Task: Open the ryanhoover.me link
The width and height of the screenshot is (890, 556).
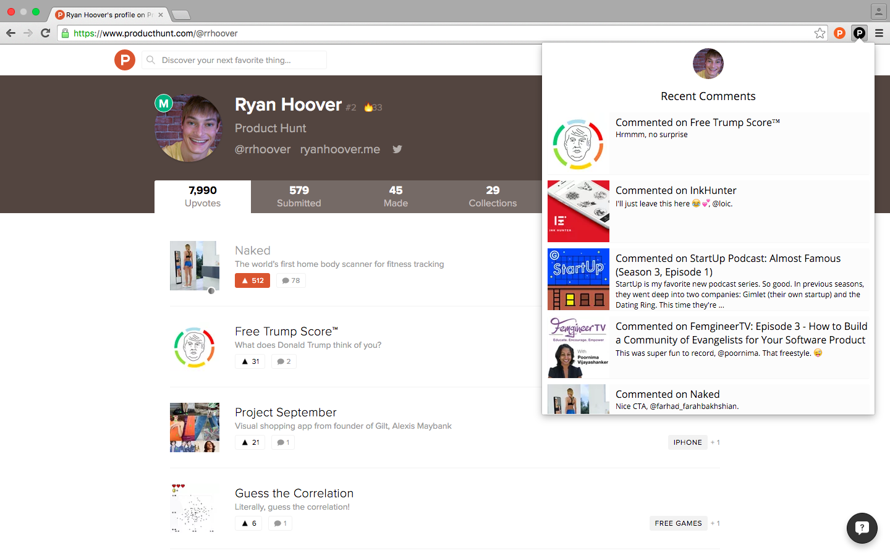Action: pos(340,149)
